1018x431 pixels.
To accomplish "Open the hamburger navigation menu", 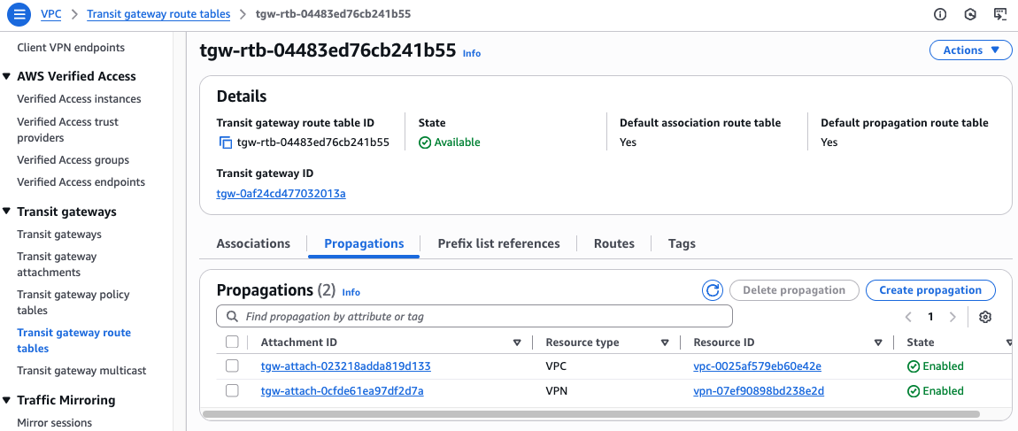I will click(x=19, y=14).
